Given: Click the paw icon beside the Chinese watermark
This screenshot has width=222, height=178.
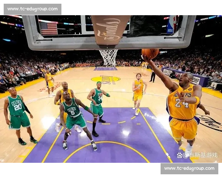Looking at the screenshot, I should 179,155.
